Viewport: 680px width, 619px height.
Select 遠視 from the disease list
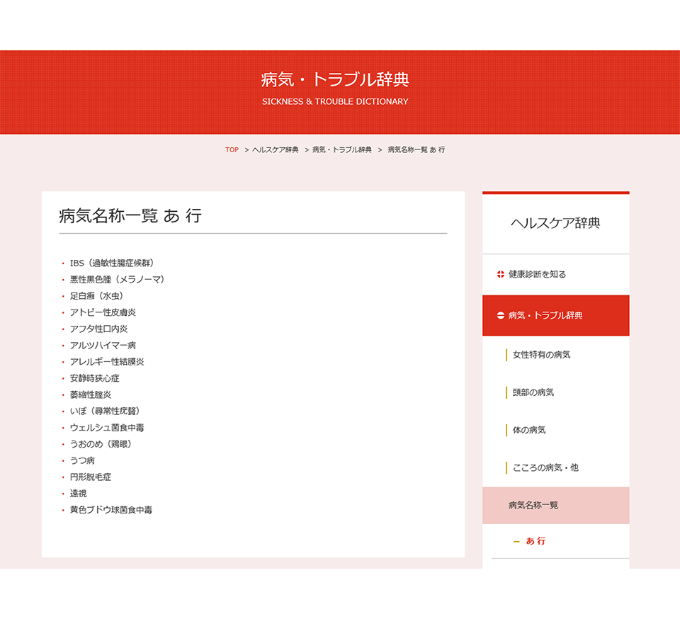click(x=78, y=494)
